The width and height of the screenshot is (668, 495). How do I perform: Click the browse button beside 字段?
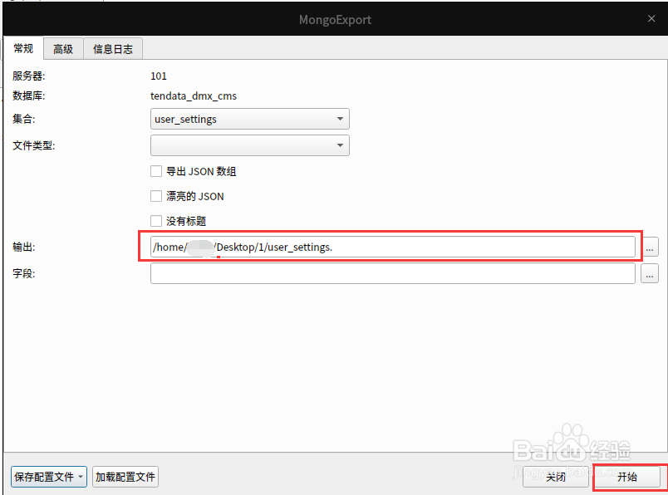pyautogui.click(x=650, y=273)
